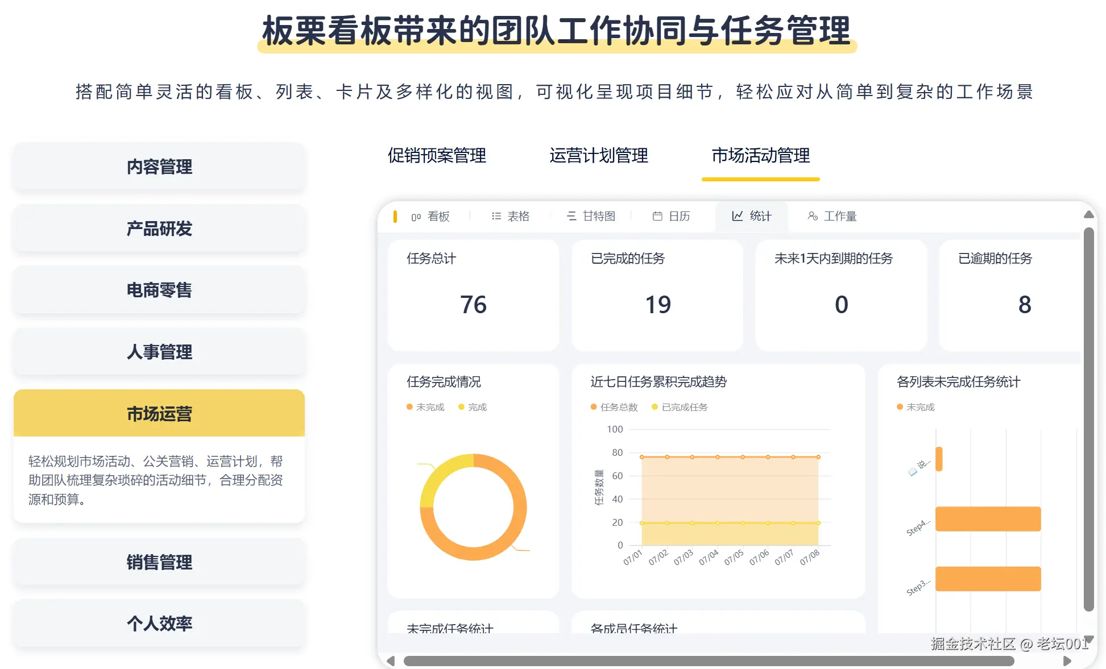
Task: Expand the 市场运营 sidebar section
Action: tap(159, 414)
